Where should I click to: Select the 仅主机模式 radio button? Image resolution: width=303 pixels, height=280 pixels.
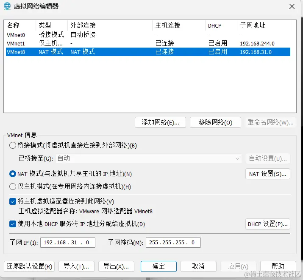13,187
